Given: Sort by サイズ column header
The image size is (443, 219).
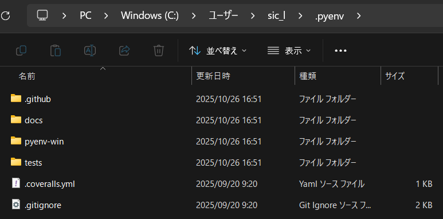Looking at the screenshot, I should pos(395,76).
